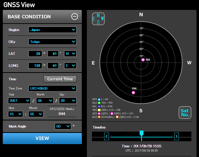Open the Year dropdown showing 2017
The height and width of the screenshot is (157, 199).
point(19,101)
